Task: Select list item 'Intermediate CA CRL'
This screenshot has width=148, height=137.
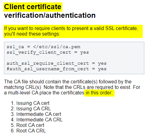Action: [x=40, y=120]
